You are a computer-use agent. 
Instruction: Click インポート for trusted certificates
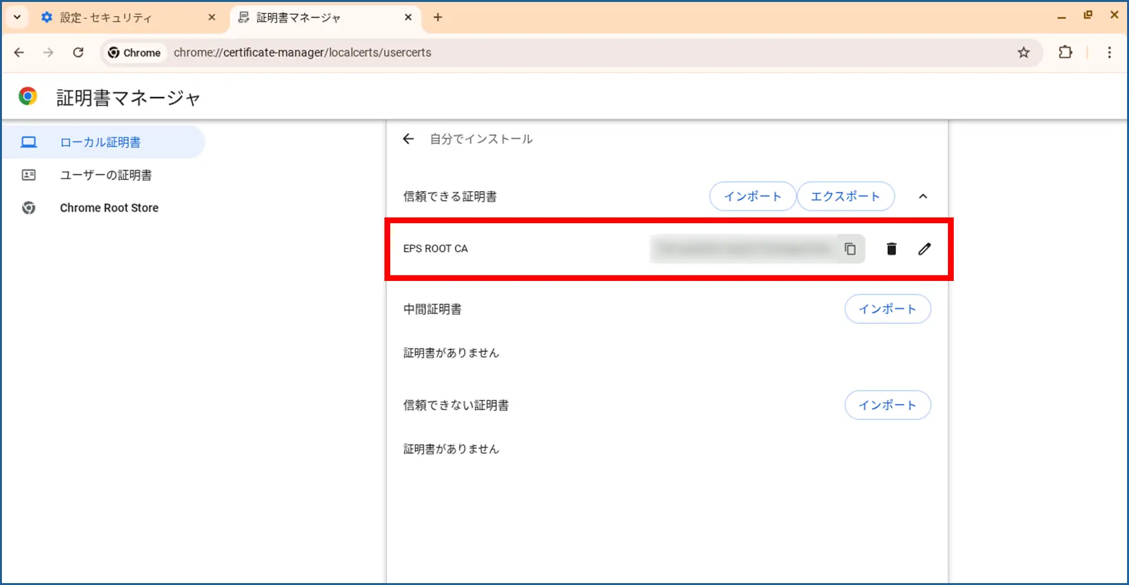coord(752,196)
